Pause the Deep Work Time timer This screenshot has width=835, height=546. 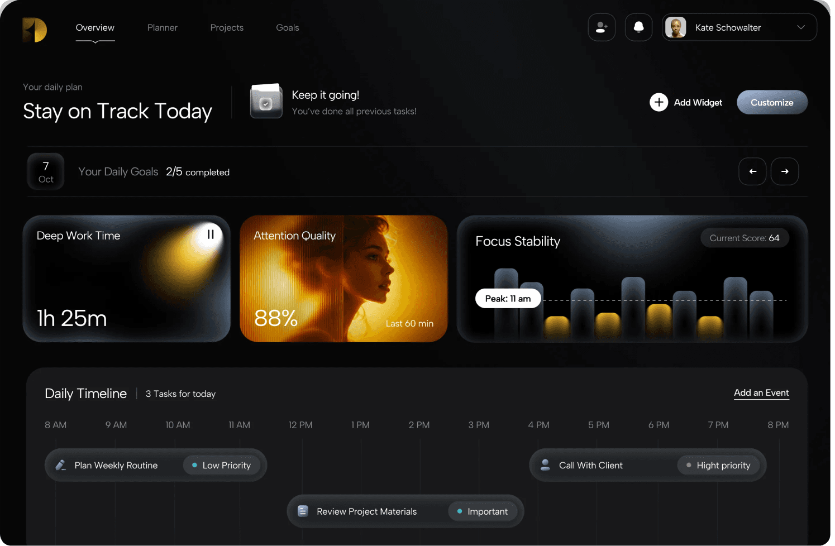click(x=211, y=234)
